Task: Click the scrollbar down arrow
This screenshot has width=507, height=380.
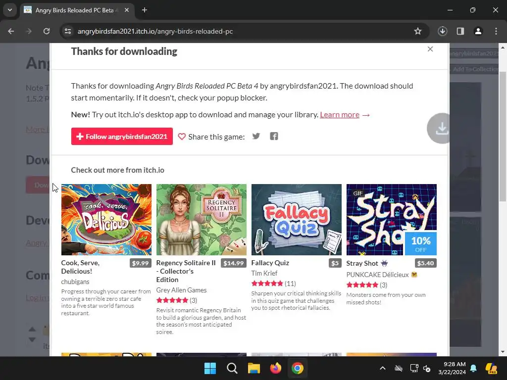Action: (x=503, y=352)
